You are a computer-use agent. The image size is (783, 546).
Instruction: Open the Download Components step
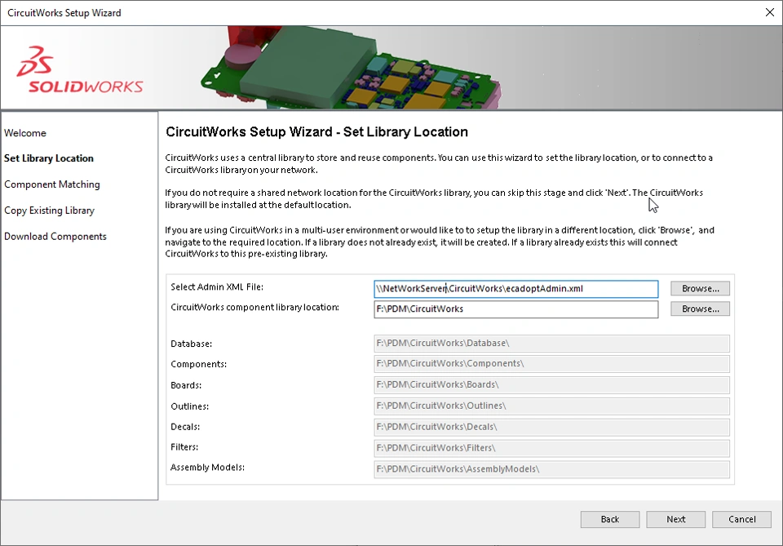tap(55, 237)
